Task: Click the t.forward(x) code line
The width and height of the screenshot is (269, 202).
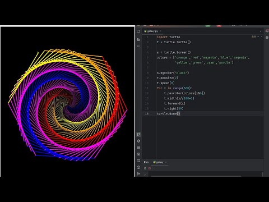Action: (175, 103)
